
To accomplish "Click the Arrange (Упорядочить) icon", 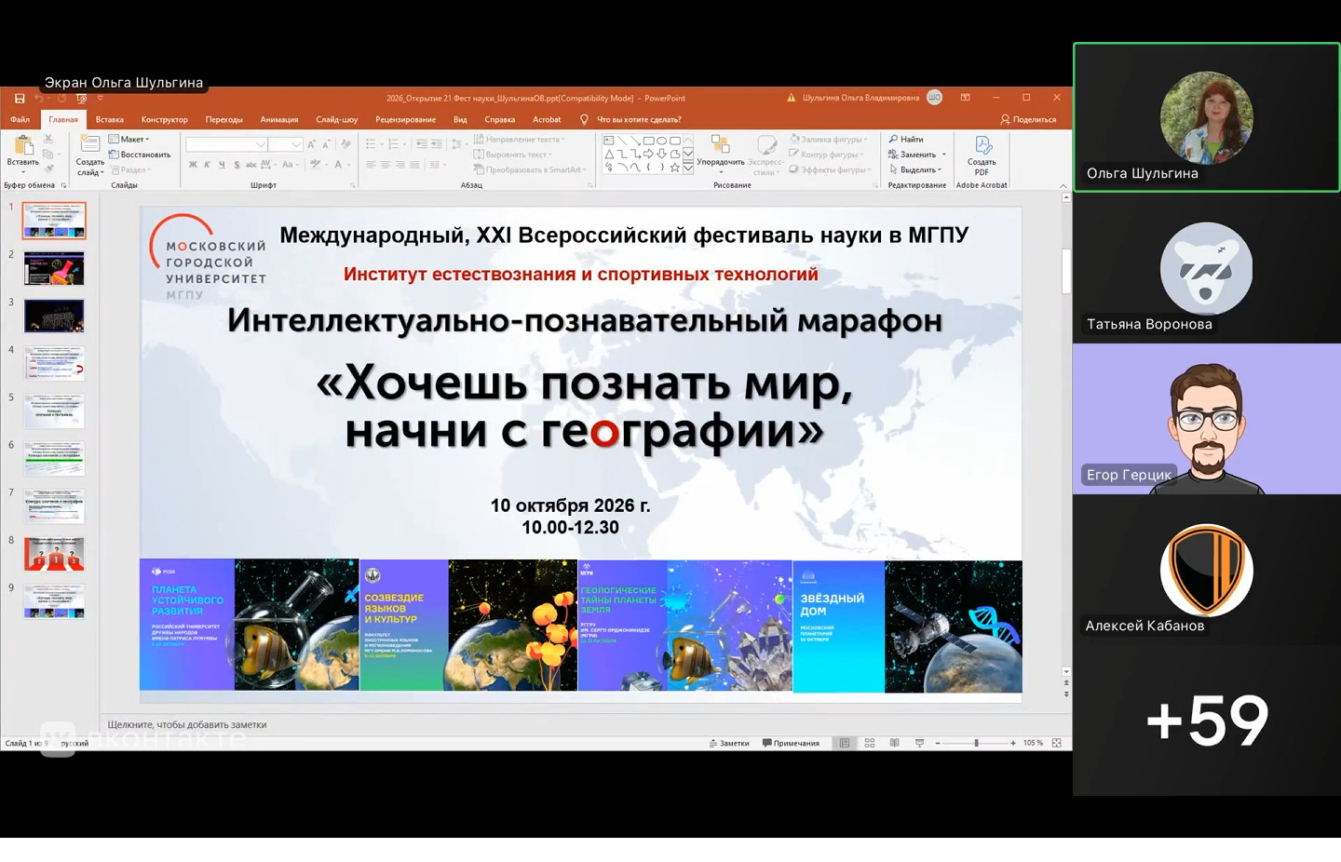I will pos(721,144).
